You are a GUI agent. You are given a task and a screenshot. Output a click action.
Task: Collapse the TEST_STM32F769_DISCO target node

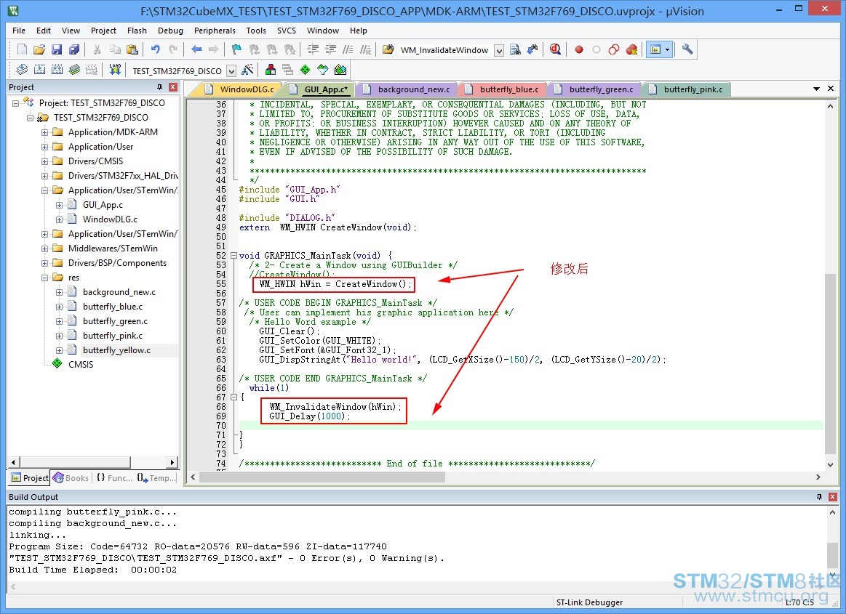point(31,118)
